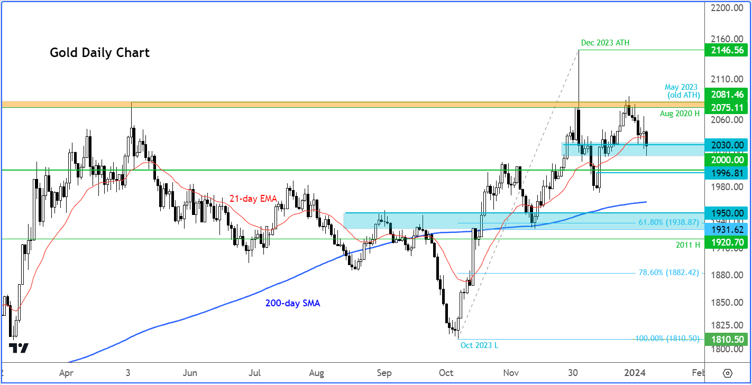This screenshot has height=385, width=752.
Task: Click the Oct label on time axis
Action: [446, 373]
